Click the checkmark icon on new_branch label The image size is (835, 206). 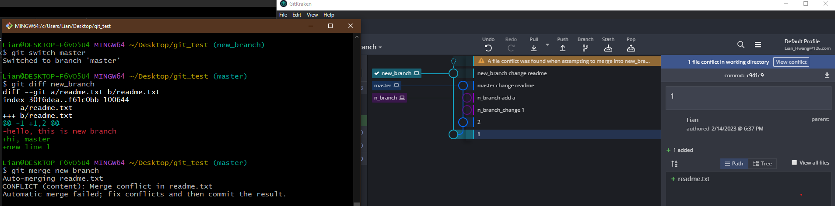[x=377, y=73]
